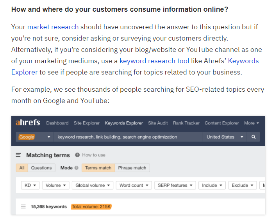Click the Matching terms hamburger icon
275x222 pixels.
(18, 155)
